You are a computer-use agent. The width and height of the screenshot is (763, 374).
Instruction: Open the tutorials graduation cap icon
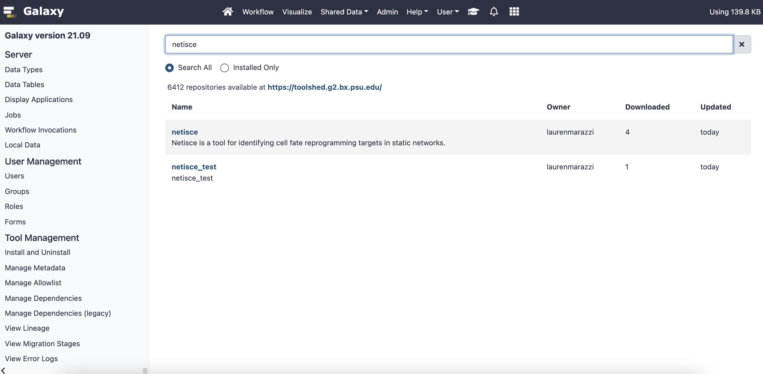[x=473, y=11]
